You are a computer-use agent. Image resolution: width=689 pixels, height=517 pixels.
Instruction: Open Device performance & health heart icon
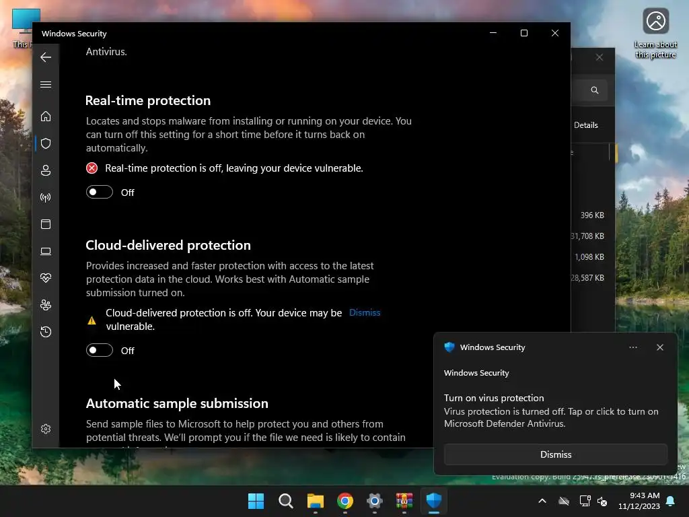[x=46, y=278]
